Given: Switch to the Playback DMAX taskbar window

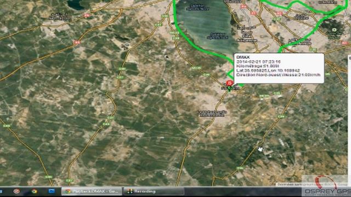Looking at the screenshot, I should 92,192.
